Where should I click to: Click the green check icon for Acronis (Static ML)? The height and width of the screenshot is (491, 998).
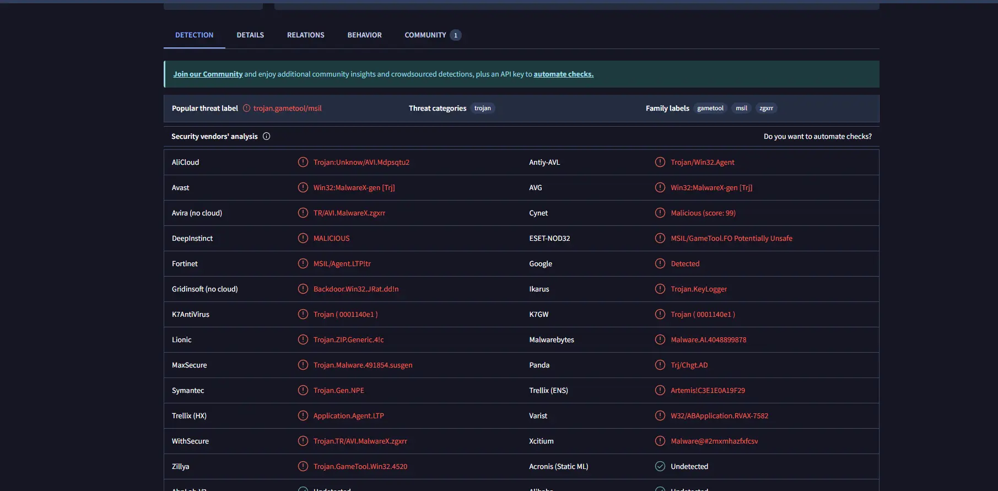tap(660, 466)
